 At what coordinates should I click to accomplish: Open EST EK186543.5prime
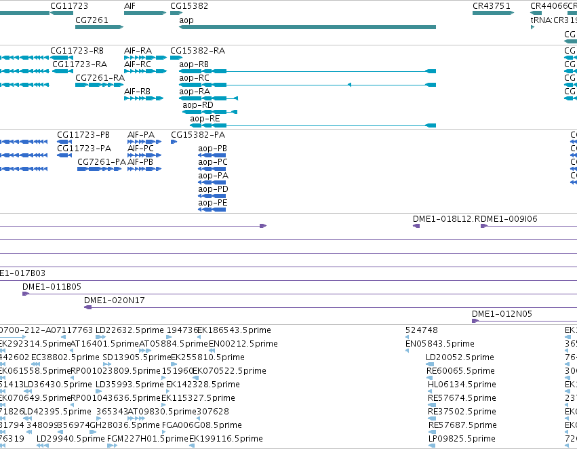pyautogui.click(x=199, y=336)
